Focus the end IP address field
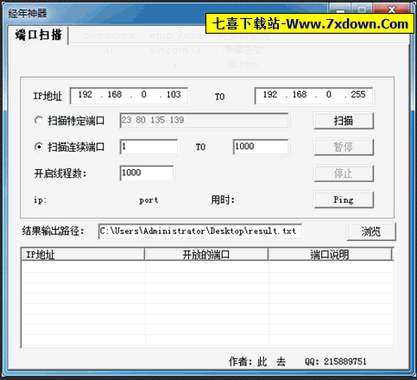The height and width of the screenshot is (380, 417). (x=313, y=96)
